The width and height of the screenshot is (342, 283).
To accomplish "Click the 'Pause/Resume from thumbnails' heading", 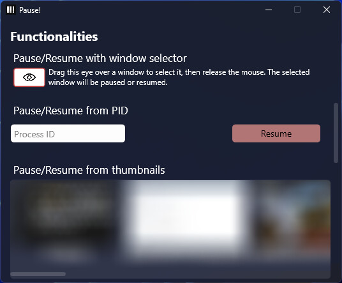I will [89, 170].
